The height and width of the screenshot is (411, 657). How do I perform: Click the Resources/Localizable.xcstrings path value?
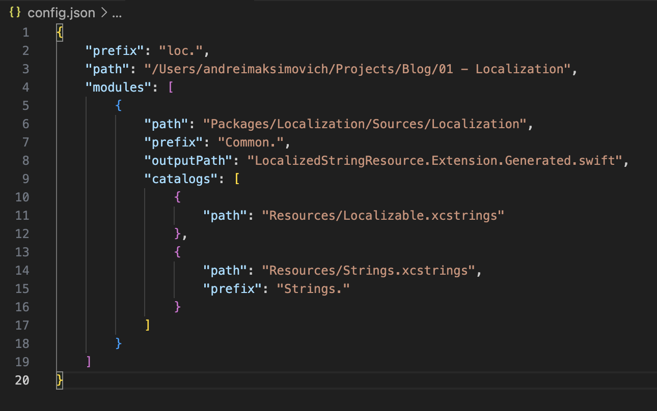point(382,215)
